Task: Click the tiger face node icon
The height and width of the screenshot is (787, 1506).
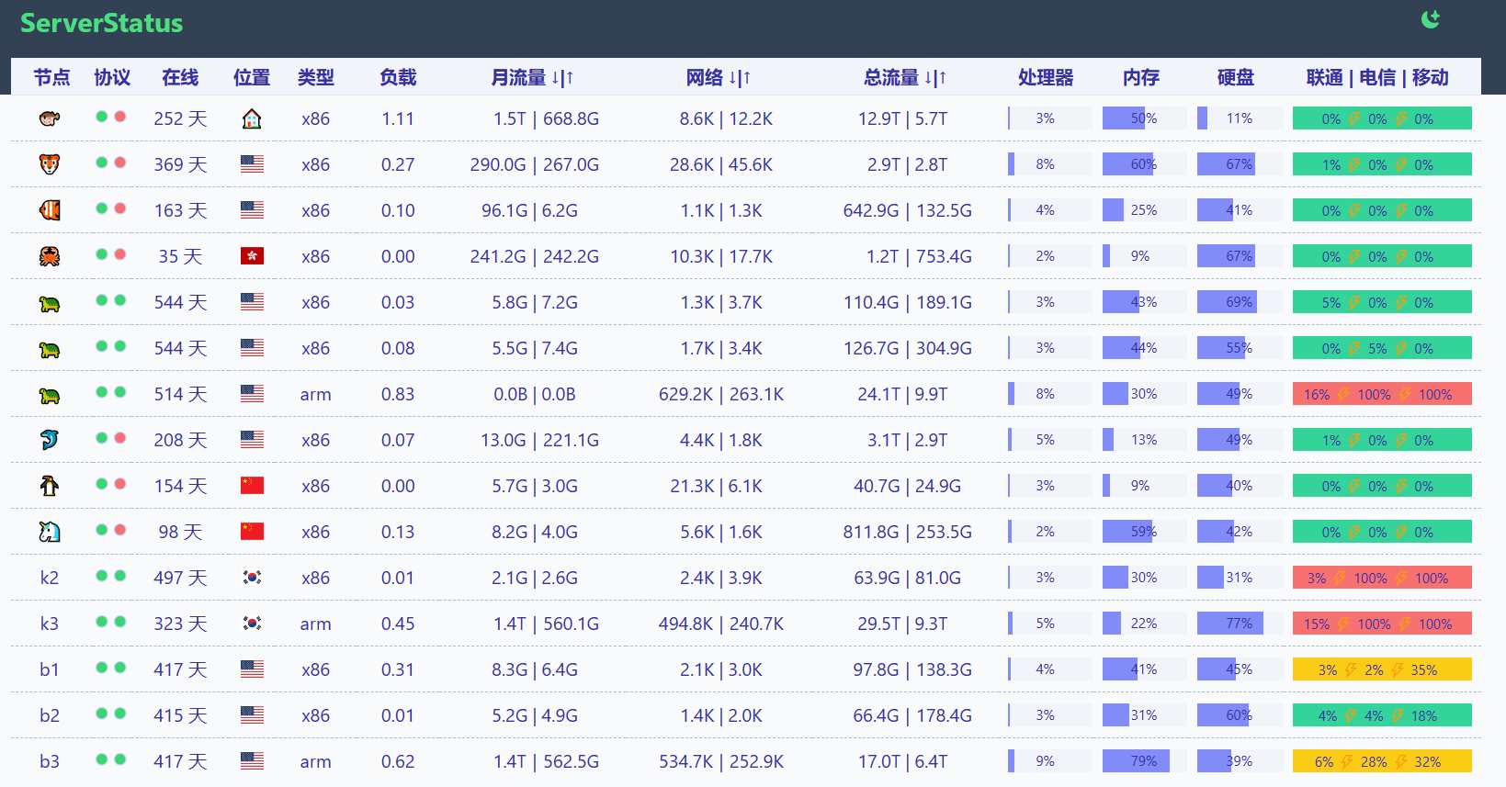Action: click(x=50, y=164)
